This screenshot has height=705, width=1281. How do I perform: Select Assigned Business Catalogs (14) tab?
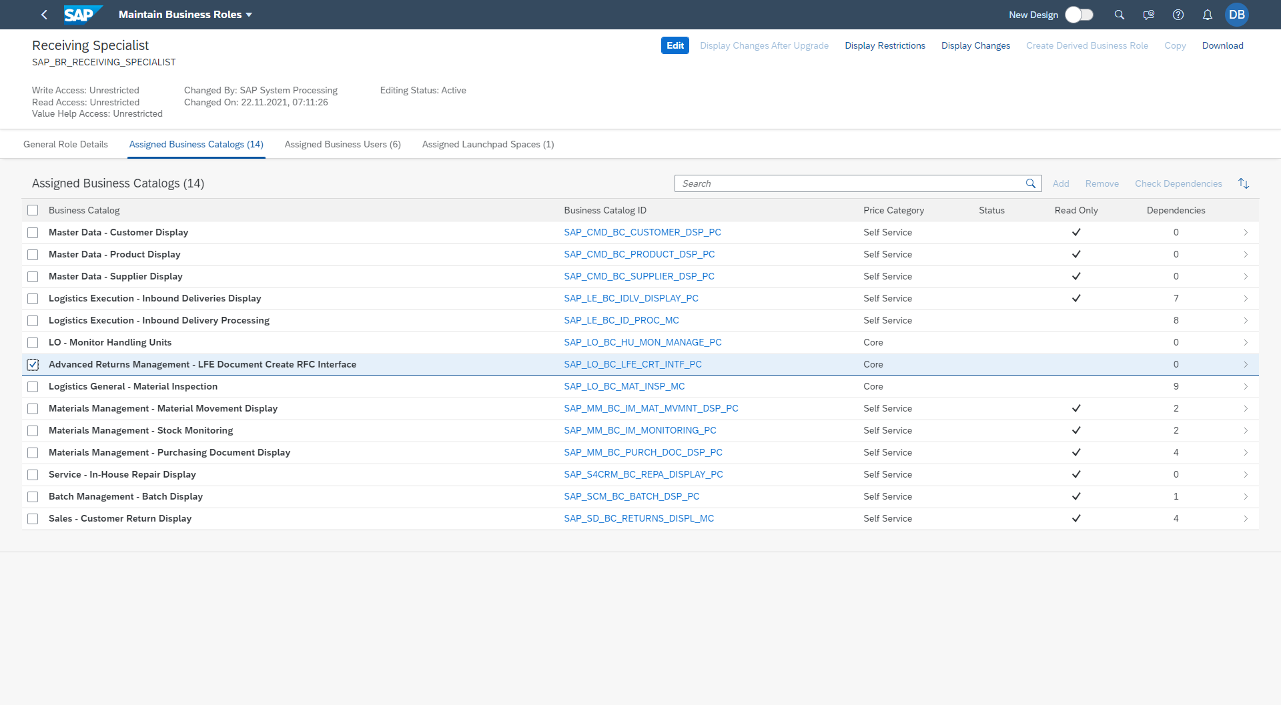(196, 144)
